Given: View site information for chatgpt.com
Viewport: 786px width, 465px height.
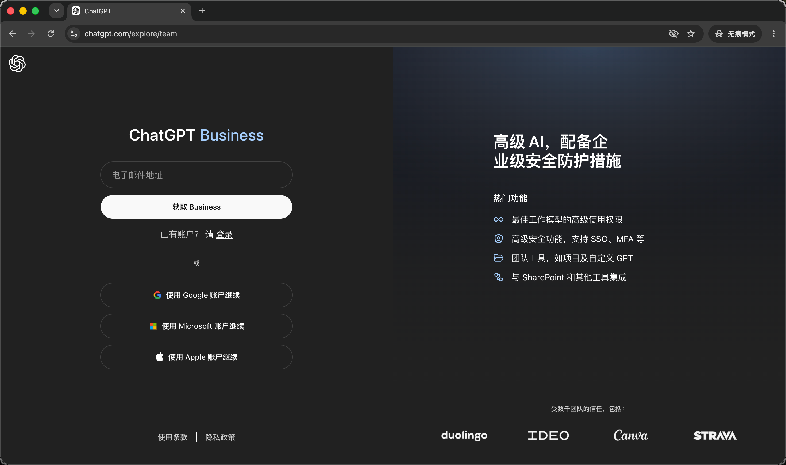Looking at the screenshot, I should [74, 34].
